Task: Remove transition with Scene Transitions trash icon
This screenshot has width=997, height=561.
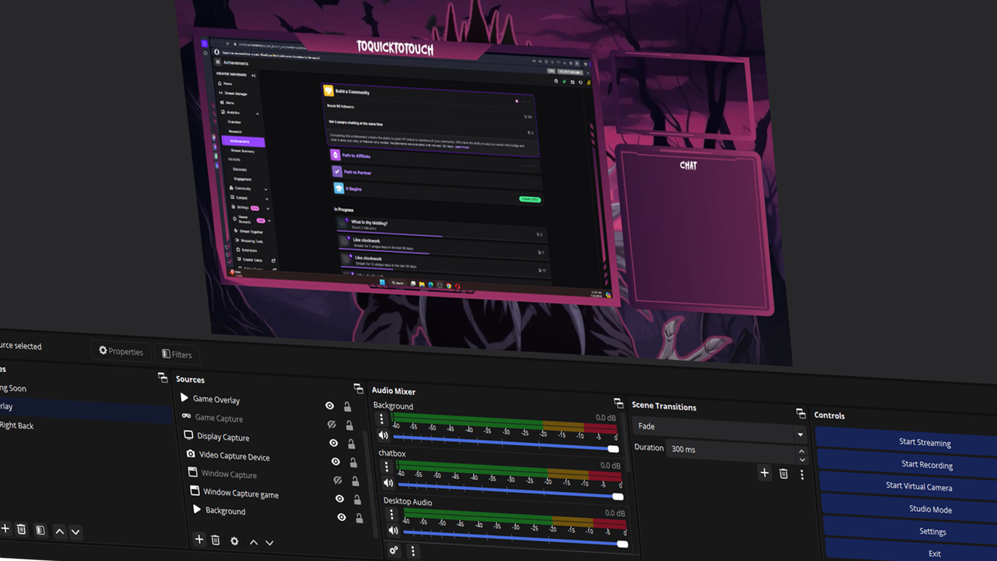Action: [783, 474]
